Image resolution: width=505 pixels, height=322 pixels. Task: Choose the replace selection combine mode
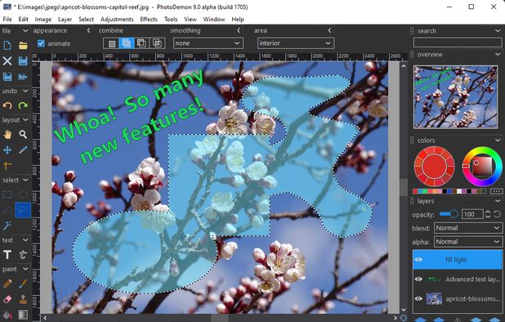(x=111, y=43)
